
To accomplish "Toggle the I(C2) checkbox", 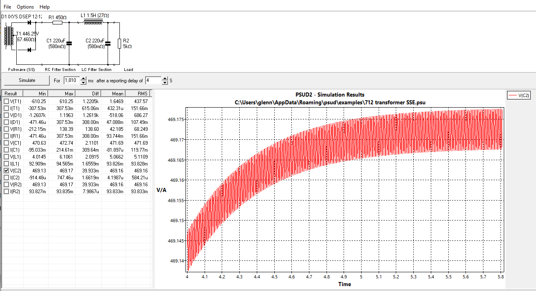I will pos(6,177).
